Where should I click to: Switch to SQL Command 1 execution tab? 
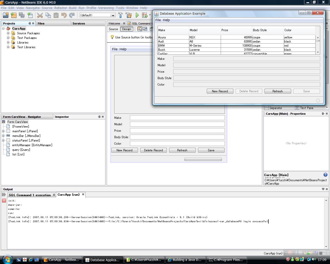click(30, 195)
